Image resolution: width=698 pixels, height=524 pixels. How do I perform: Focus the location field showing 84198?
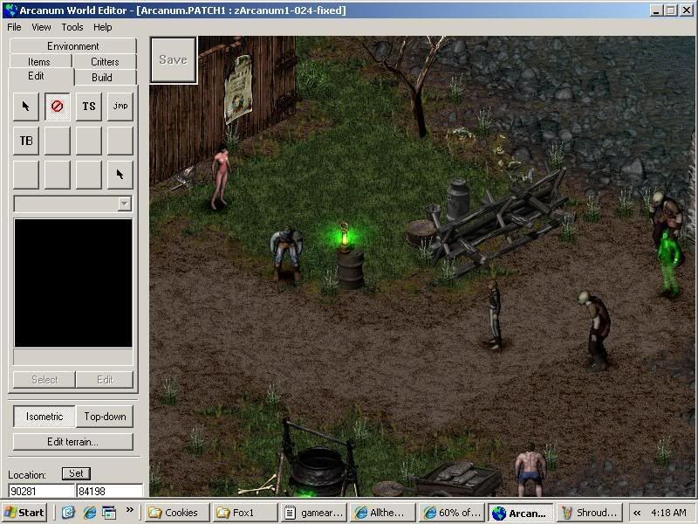point(110,491)
